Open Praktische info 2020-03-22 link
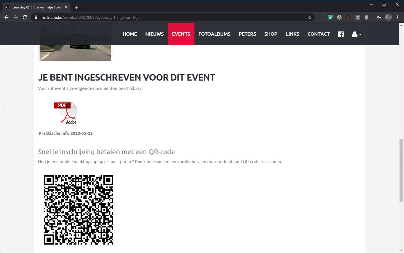 (x=66, y=133)
